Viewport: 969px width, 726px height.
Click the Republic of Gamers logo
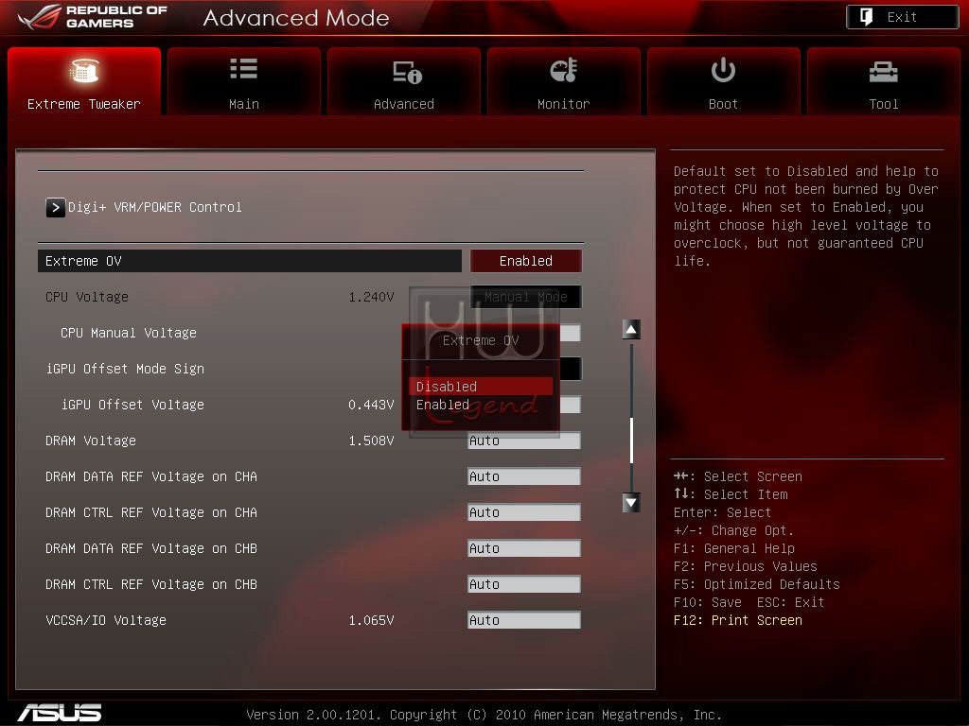pyautogui.click(x=93, y=17)
